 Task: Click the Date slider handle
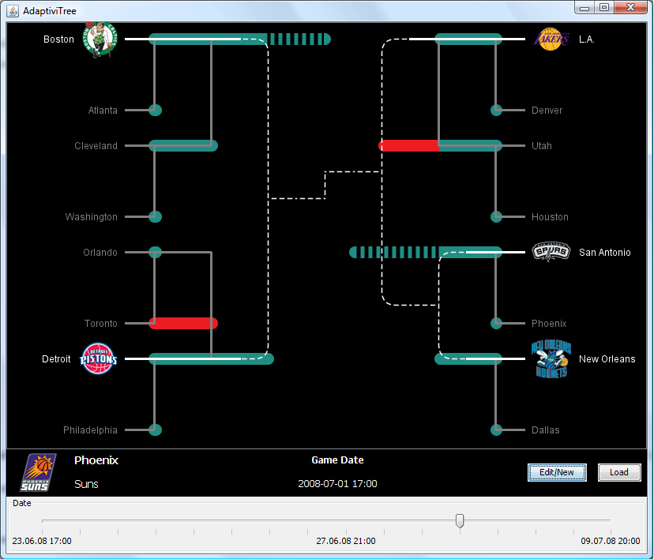[460, 520]
